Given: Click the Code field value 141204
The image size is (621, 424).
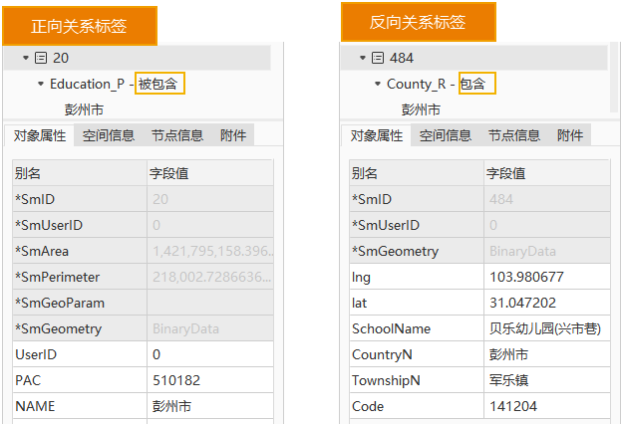Looking at the screenshot, I should click(510, 406).
